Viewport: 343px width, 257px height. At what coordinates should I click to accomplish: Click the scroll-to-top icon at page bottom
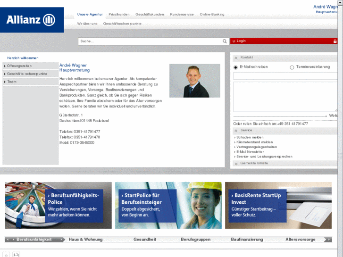pos(6,255)
